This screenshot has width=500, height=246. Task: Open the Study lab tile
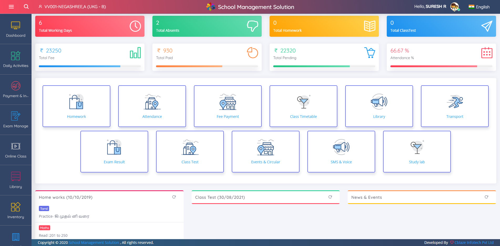pos(417,151)
